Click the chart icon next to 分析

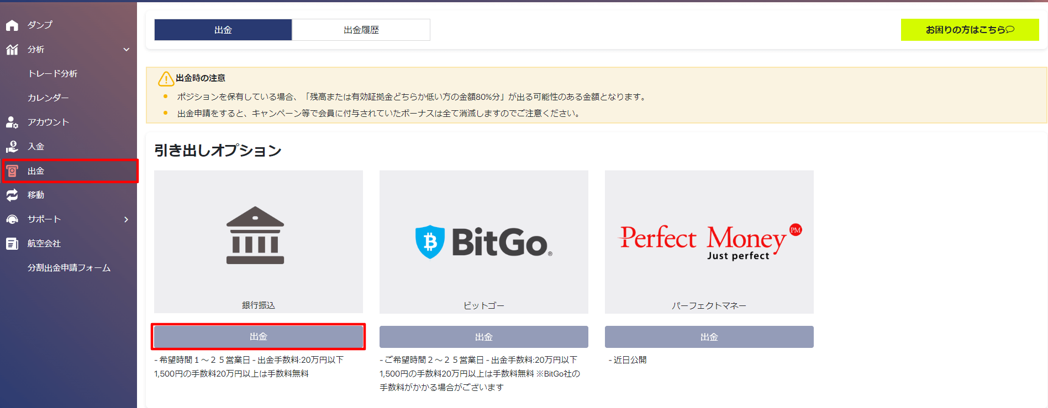click(x=12, y=50)
